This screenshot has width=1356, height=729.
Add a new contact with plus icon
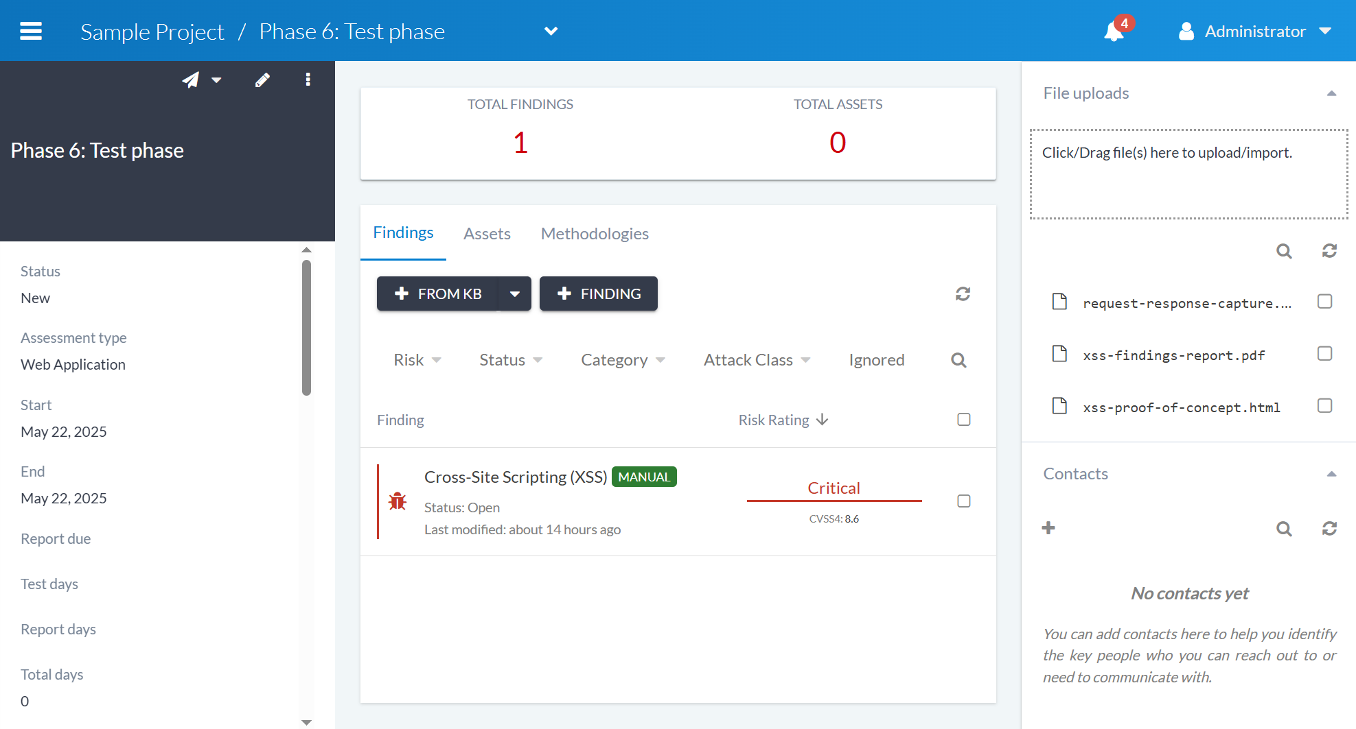1048,528
